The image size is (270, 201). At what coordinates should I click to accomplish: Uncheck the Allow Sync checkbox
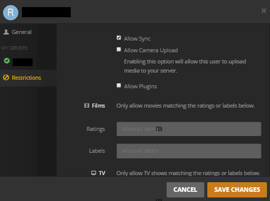coord(119,38)
